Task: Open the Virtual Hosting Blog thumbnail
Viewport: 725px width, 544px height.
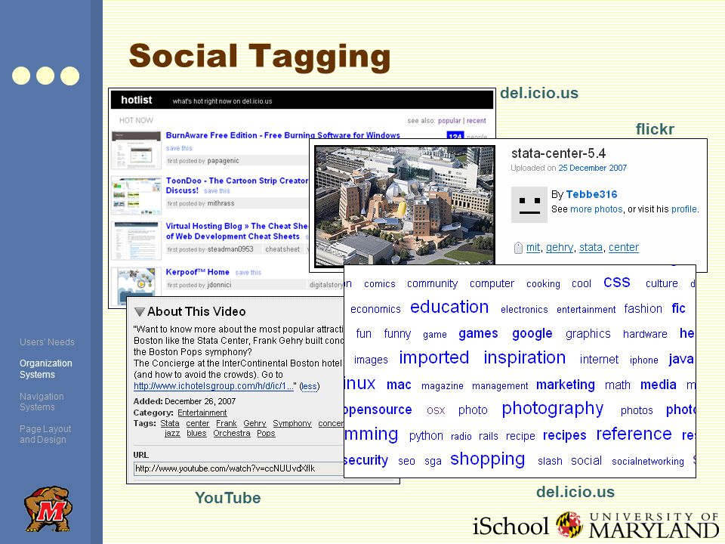Action: click(136, 240)
